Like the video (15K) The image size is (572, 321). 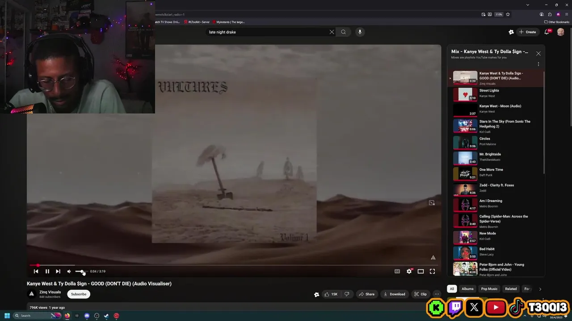click(x=331, y=294)
